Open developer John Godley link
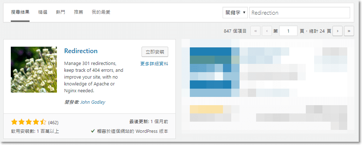The width and height of the screenshot is (362, 145). [x=93, y=102]
